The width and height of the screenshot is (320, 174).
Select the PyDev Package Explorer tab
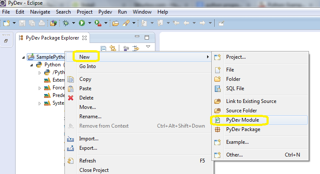52,38
